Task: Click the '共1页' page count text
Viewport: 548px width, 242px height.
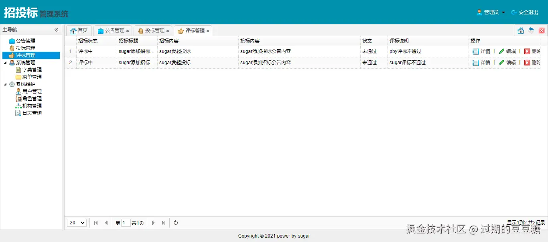Action: (x=138, y=223)
